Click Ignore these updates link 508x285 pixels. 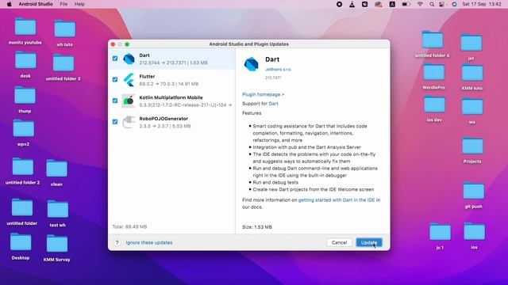click(x=149, y=242)
